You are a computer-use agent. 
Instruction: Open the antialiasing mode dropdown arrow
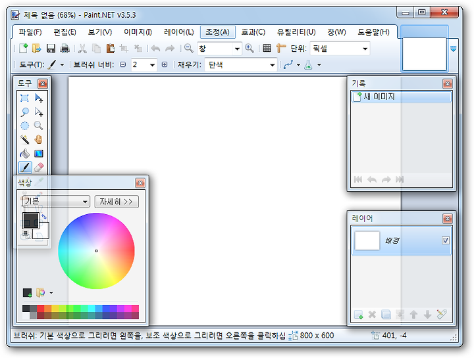pyautogui.click(x=298, y=64)
